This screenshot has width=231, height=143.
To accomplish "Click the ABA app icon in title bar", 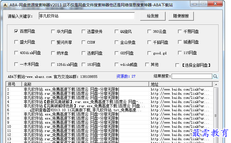I will (5, 5).
